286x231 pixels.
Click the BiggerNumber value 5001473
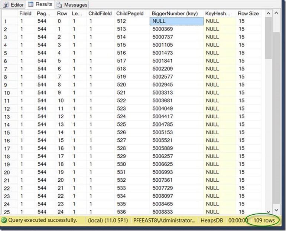pos(163,53)
